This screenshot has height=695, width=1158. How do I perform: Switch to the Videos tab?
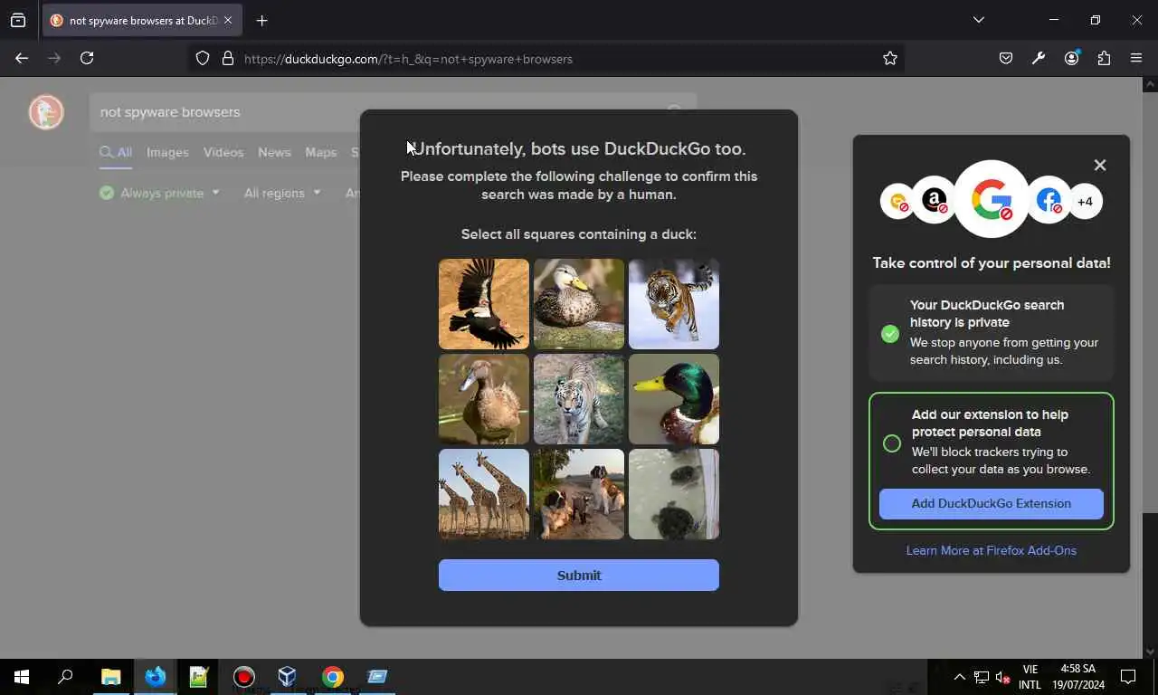click(223, 153)
